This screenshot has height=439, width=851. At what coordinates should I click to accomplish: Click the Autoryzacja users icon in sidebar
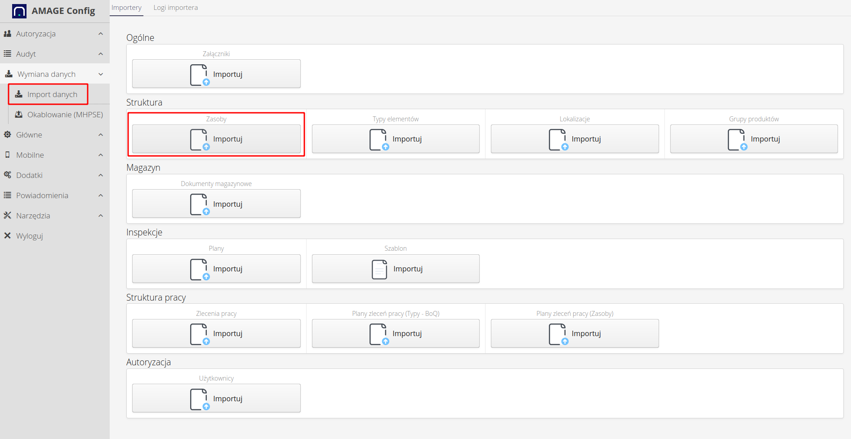click(x=7, y=34)
